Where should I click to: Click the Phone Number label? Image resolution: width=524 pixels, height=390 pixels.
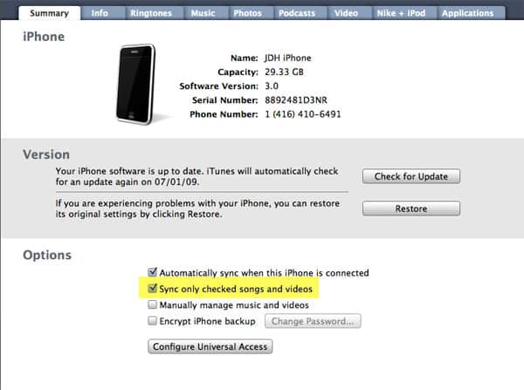pyautogui.click(x=224, y=114)
